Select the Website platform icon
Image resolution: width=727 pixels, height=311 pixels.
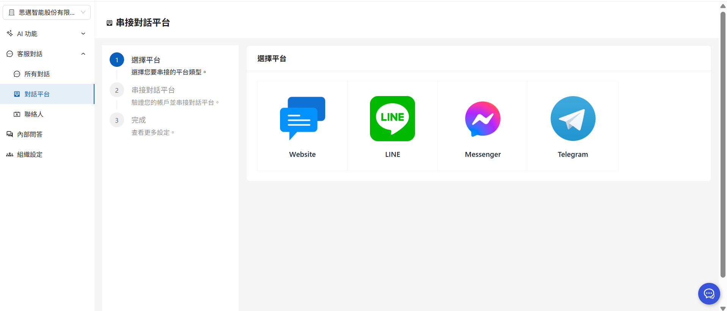tap(302, 118)
